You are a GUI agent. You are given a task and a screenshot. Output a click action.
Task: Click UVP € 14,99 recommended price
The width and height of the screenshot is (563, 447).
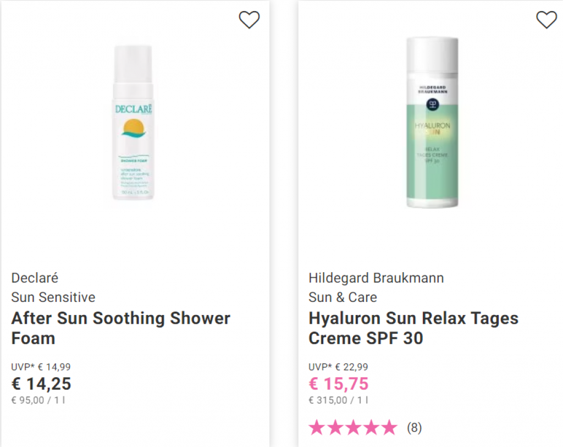click(x=41, y=367)
